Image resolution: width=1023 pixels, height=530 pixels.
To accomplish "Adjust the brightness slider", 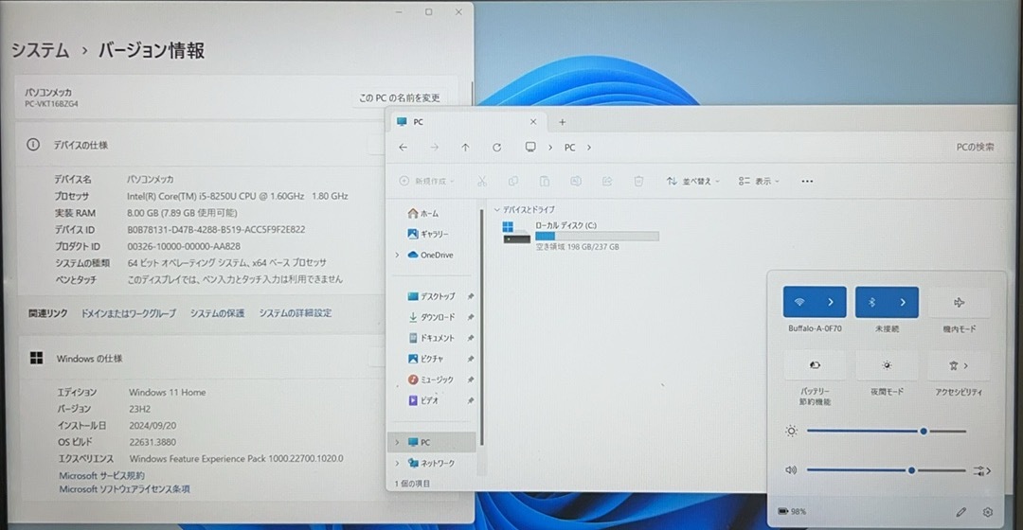I will tap(886, 431).
